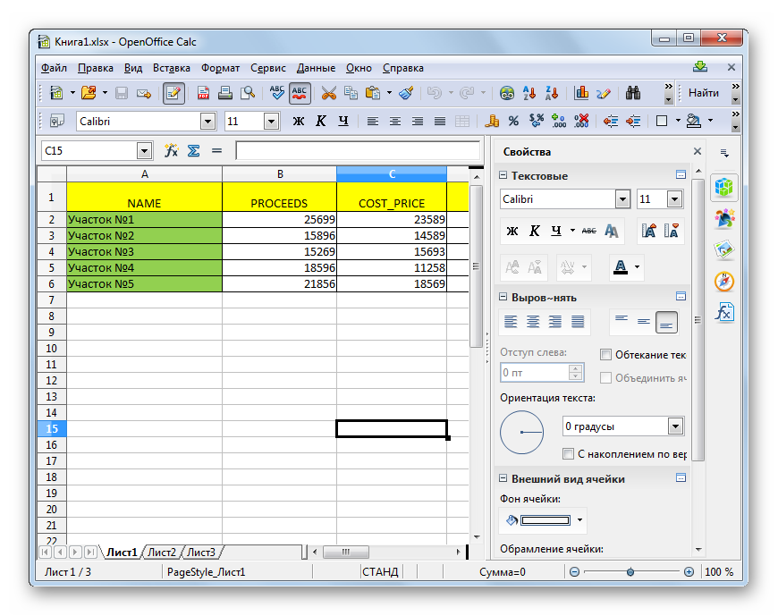Image resolution: width=778 pixels, height=616 pixels.
Task: Collapse the Внешний вид ячейки section
Action: [x=503, y=478]
